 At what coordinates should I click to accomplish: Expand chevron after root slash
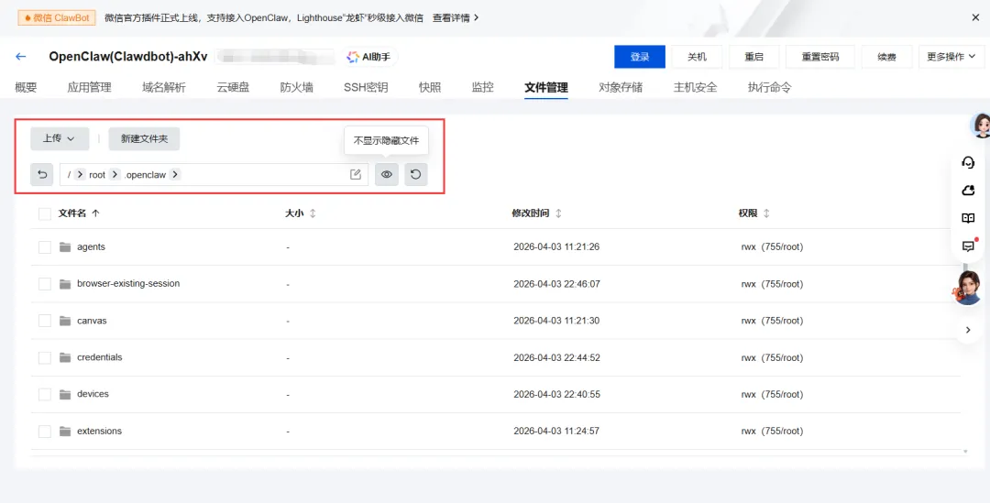coord(80,175)
